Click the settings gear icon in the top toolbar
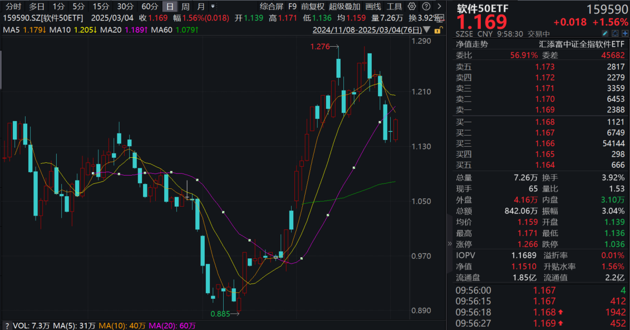This screenshot has height=330, width=630. (412, 6)
